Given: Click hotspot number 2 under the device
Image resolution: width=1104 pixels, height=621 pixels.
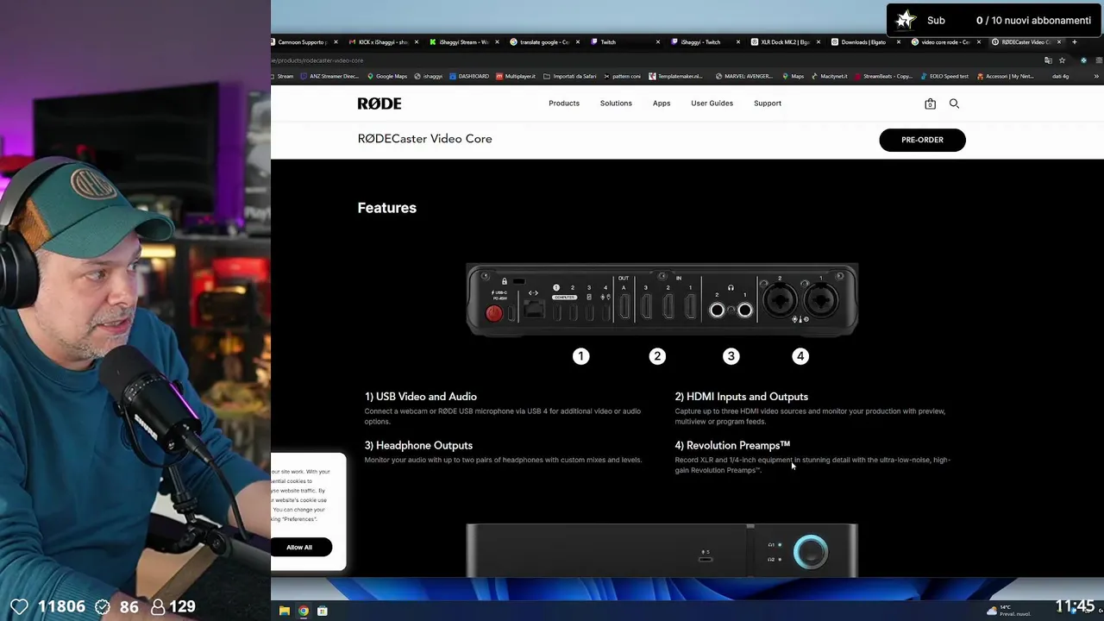Looking at the screenshot, I should point(657,356).
